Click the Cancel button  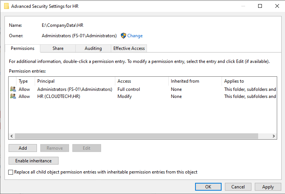coord(238,187)
